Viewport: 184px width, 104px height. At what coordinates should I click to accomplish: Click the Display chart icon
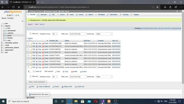[62, 87]
